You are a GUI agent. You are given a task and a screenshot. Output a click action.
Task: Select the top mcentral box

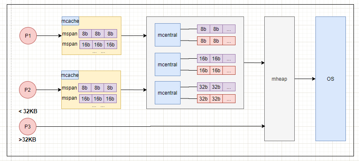pyautogui.click(x=167, y=35)
